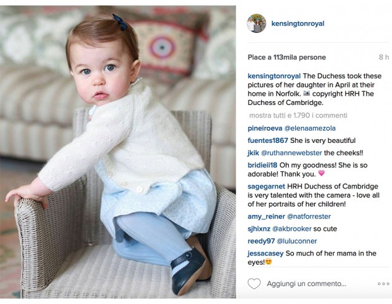Click the @ruthannewebster mention

tap(291, 153)
